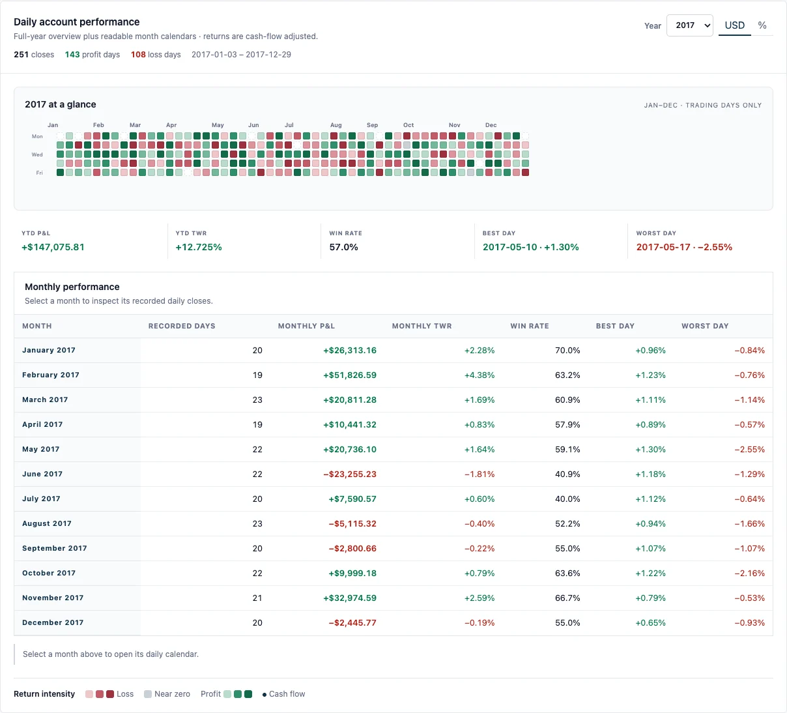This screenshot has width=787, height=713.
Task: Click the 57.0% win rate summary value
Action: 343,248
